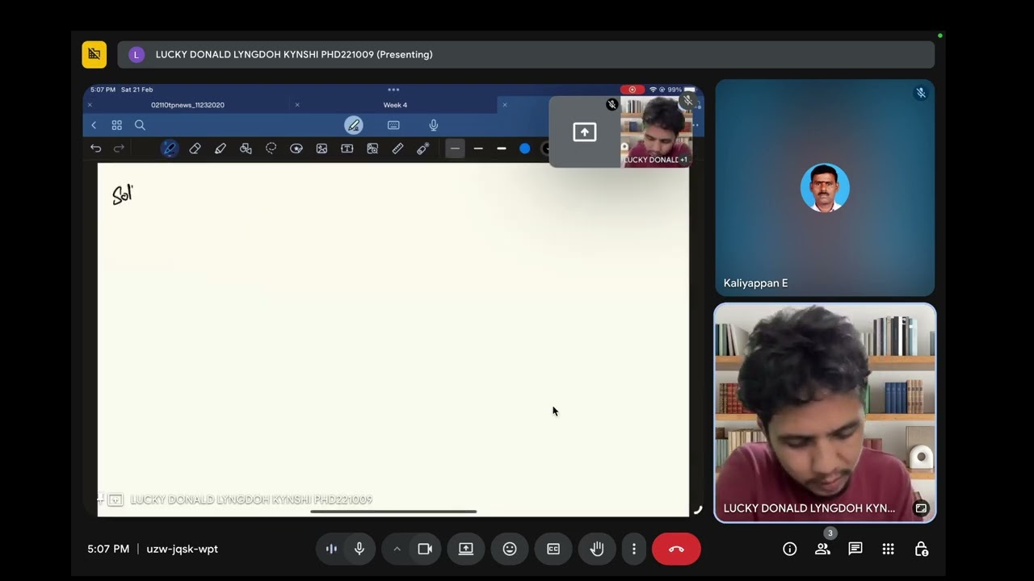Activate handwriting pen input mode
The width and height of the screenshot is (1034, 581).
(353, 125)
